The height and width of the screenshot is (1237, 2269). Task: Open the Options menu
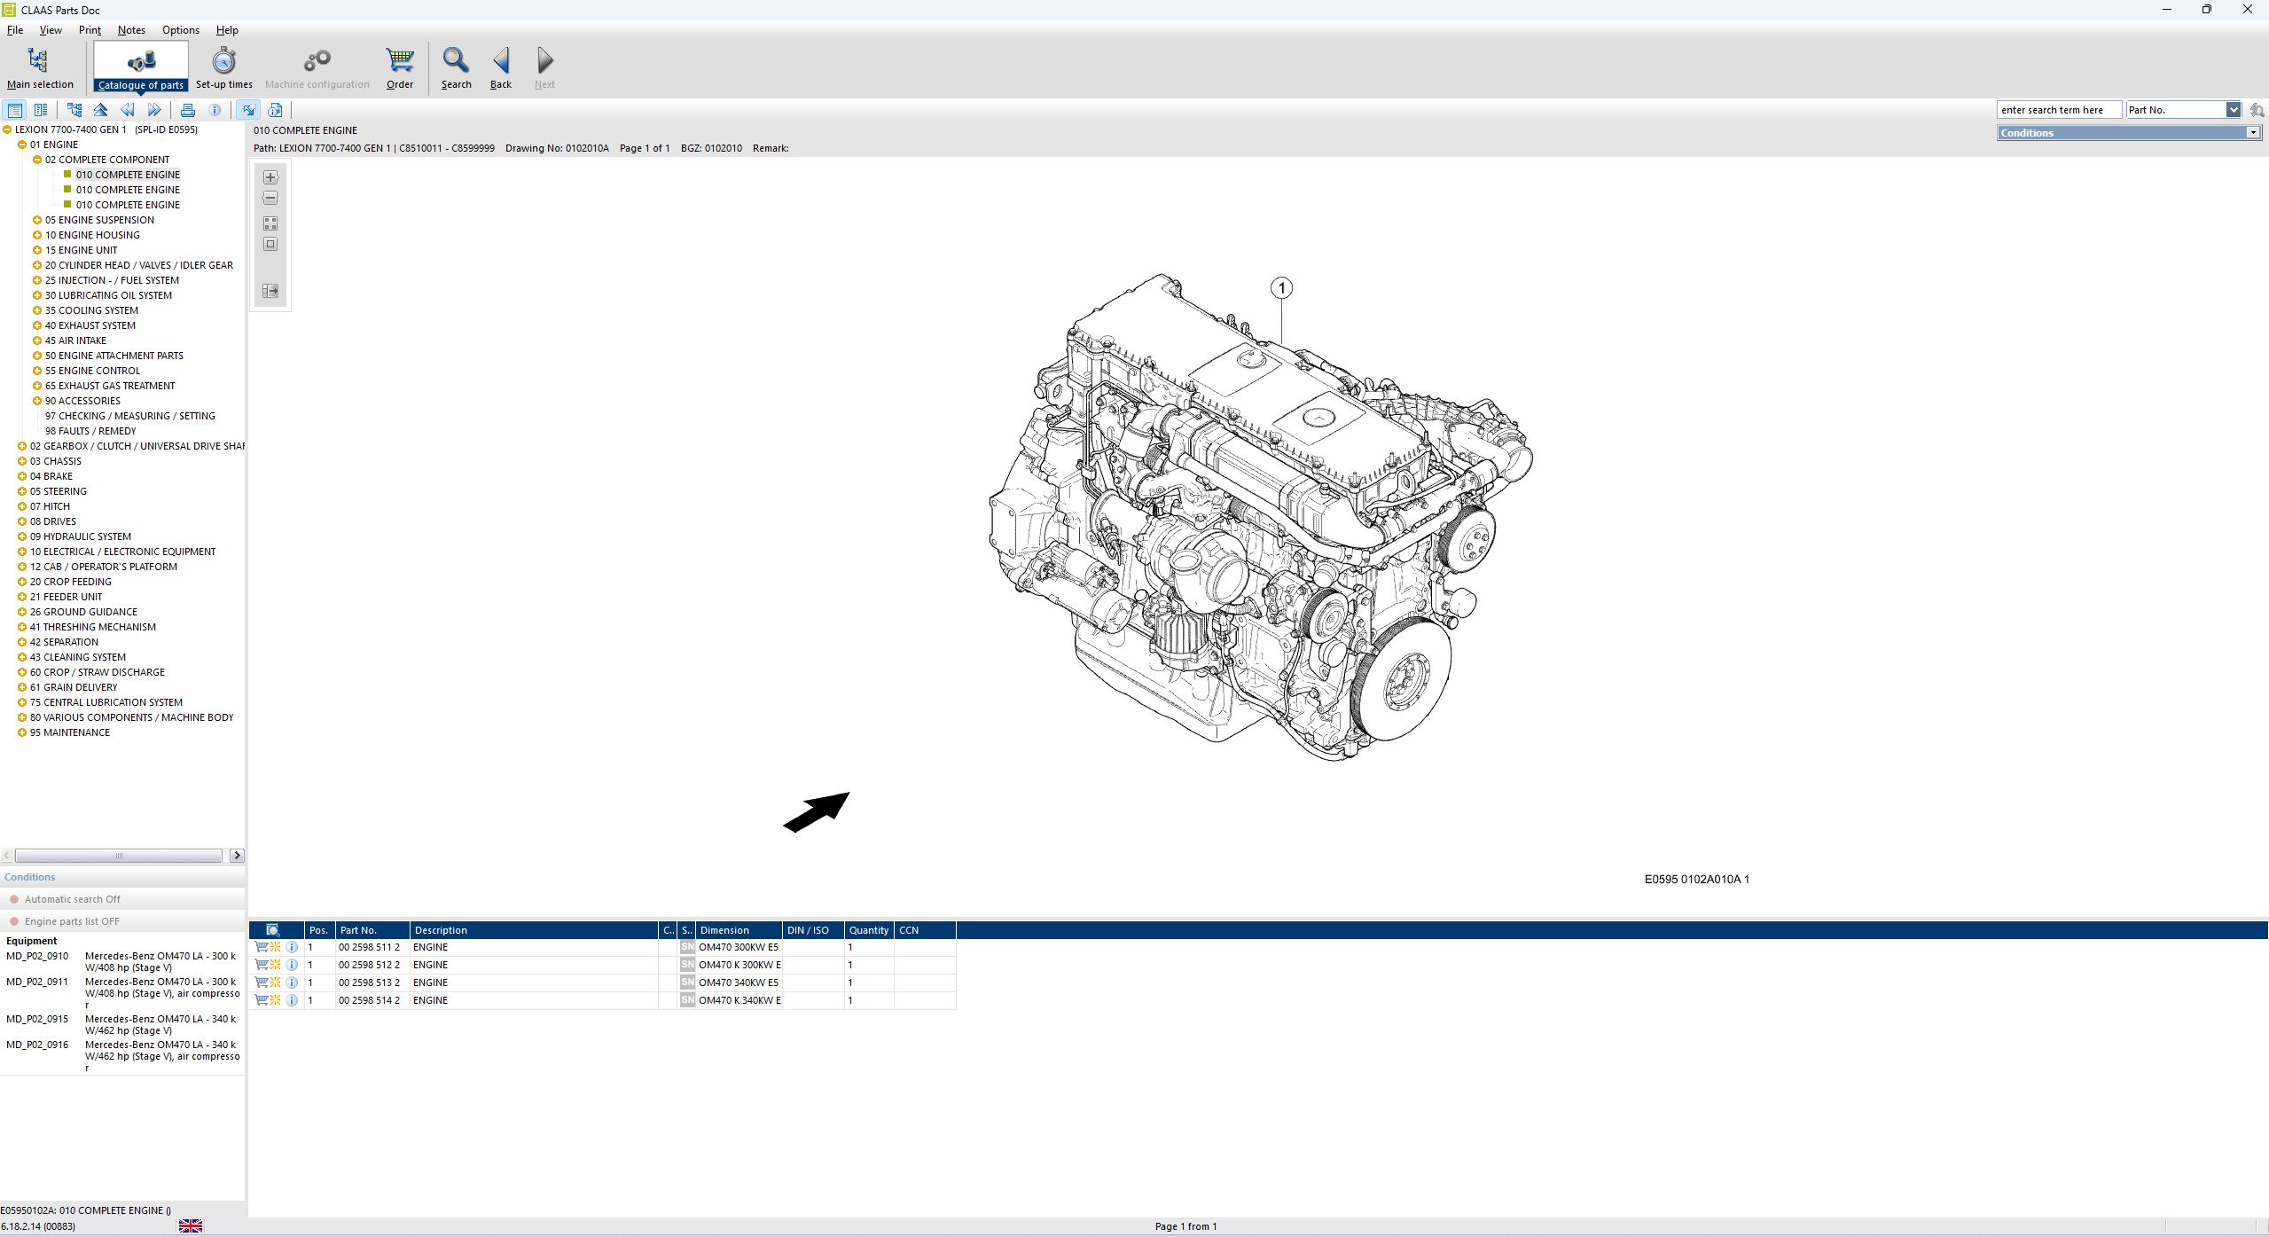(x=181, y=30)
